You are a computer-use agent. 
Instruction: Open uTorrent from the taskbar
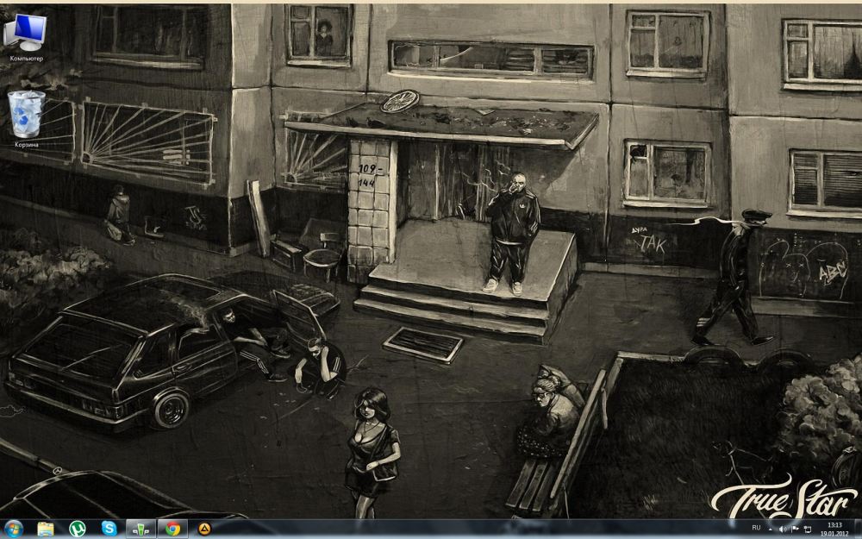coord(78,530)
